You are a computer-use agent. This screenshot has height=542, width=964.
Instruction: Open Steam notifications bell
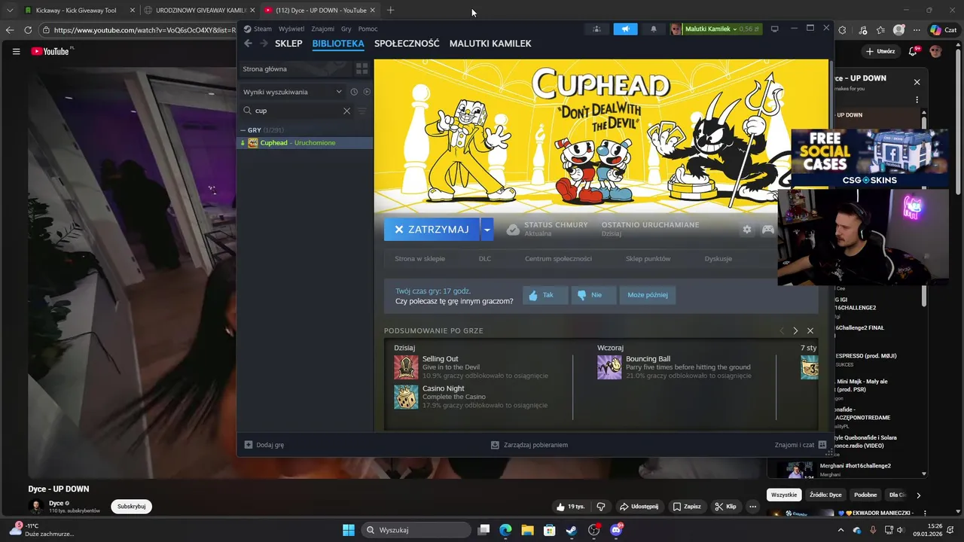653,29
